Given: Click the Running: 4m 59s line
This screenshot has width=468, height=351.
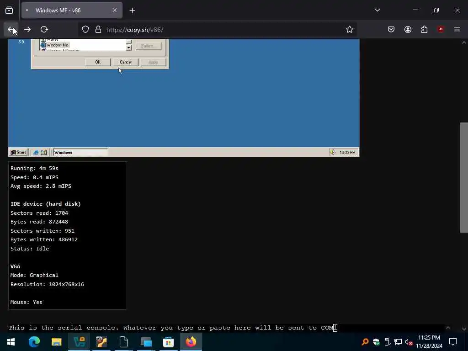Looking at the screenshot, I should [x=34, y=168].
